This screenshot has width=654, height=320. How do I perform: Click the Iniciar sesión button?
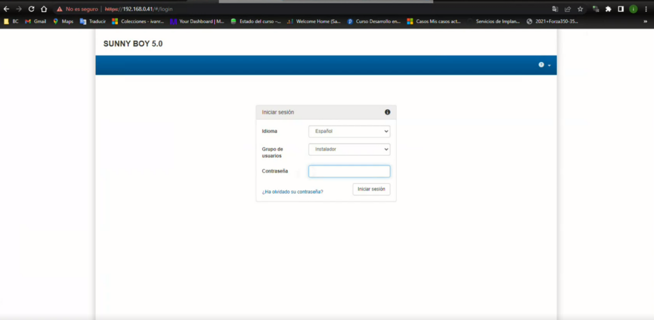coord(371,190)
